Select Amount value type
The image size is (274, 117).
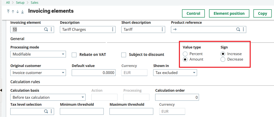coord(185,60)
